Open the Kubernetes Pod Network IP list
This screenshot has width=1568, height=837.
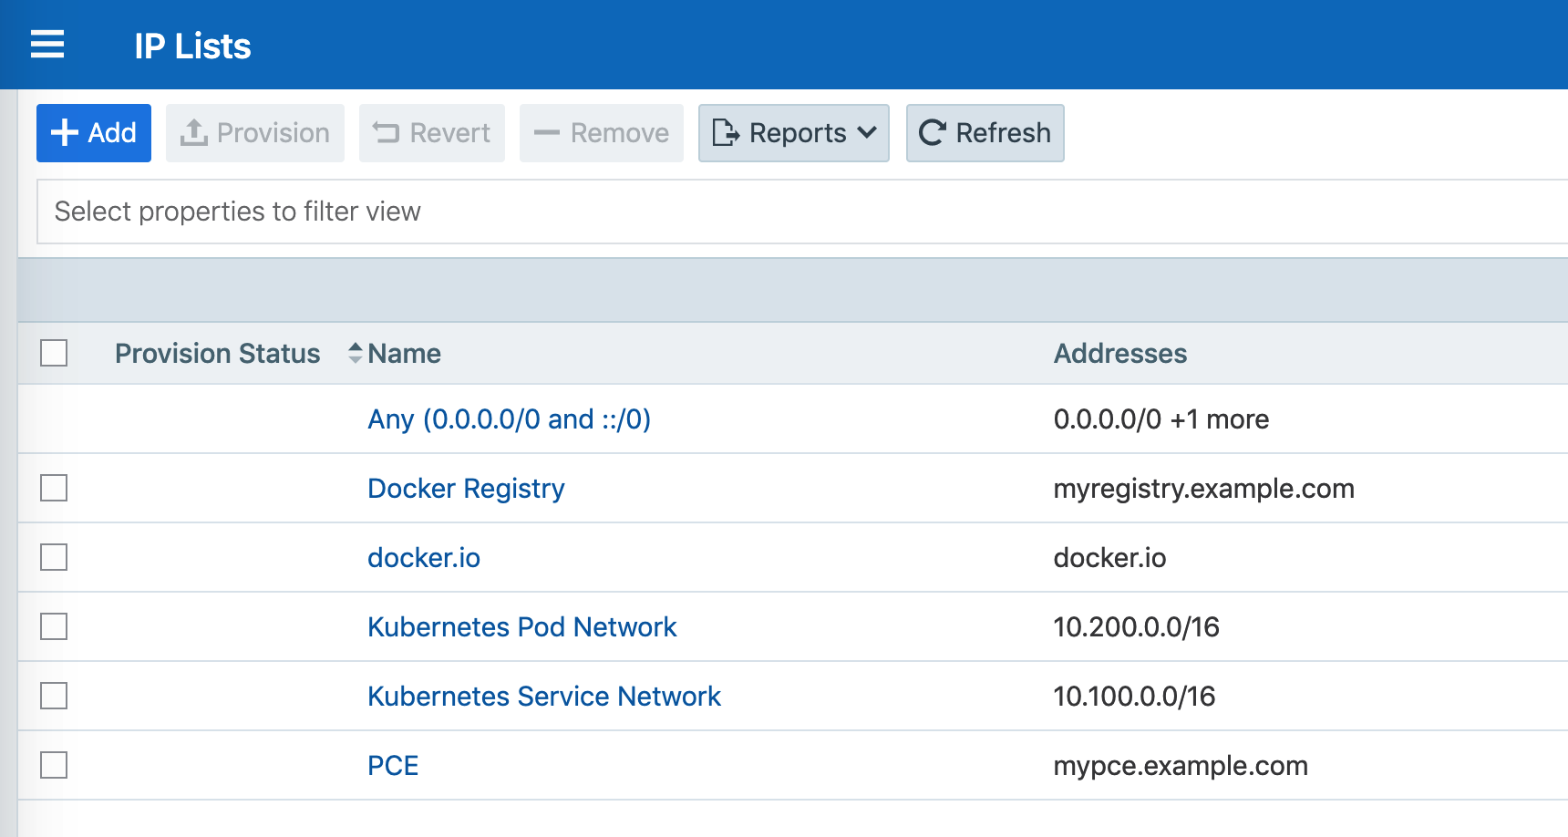(521, 626)
